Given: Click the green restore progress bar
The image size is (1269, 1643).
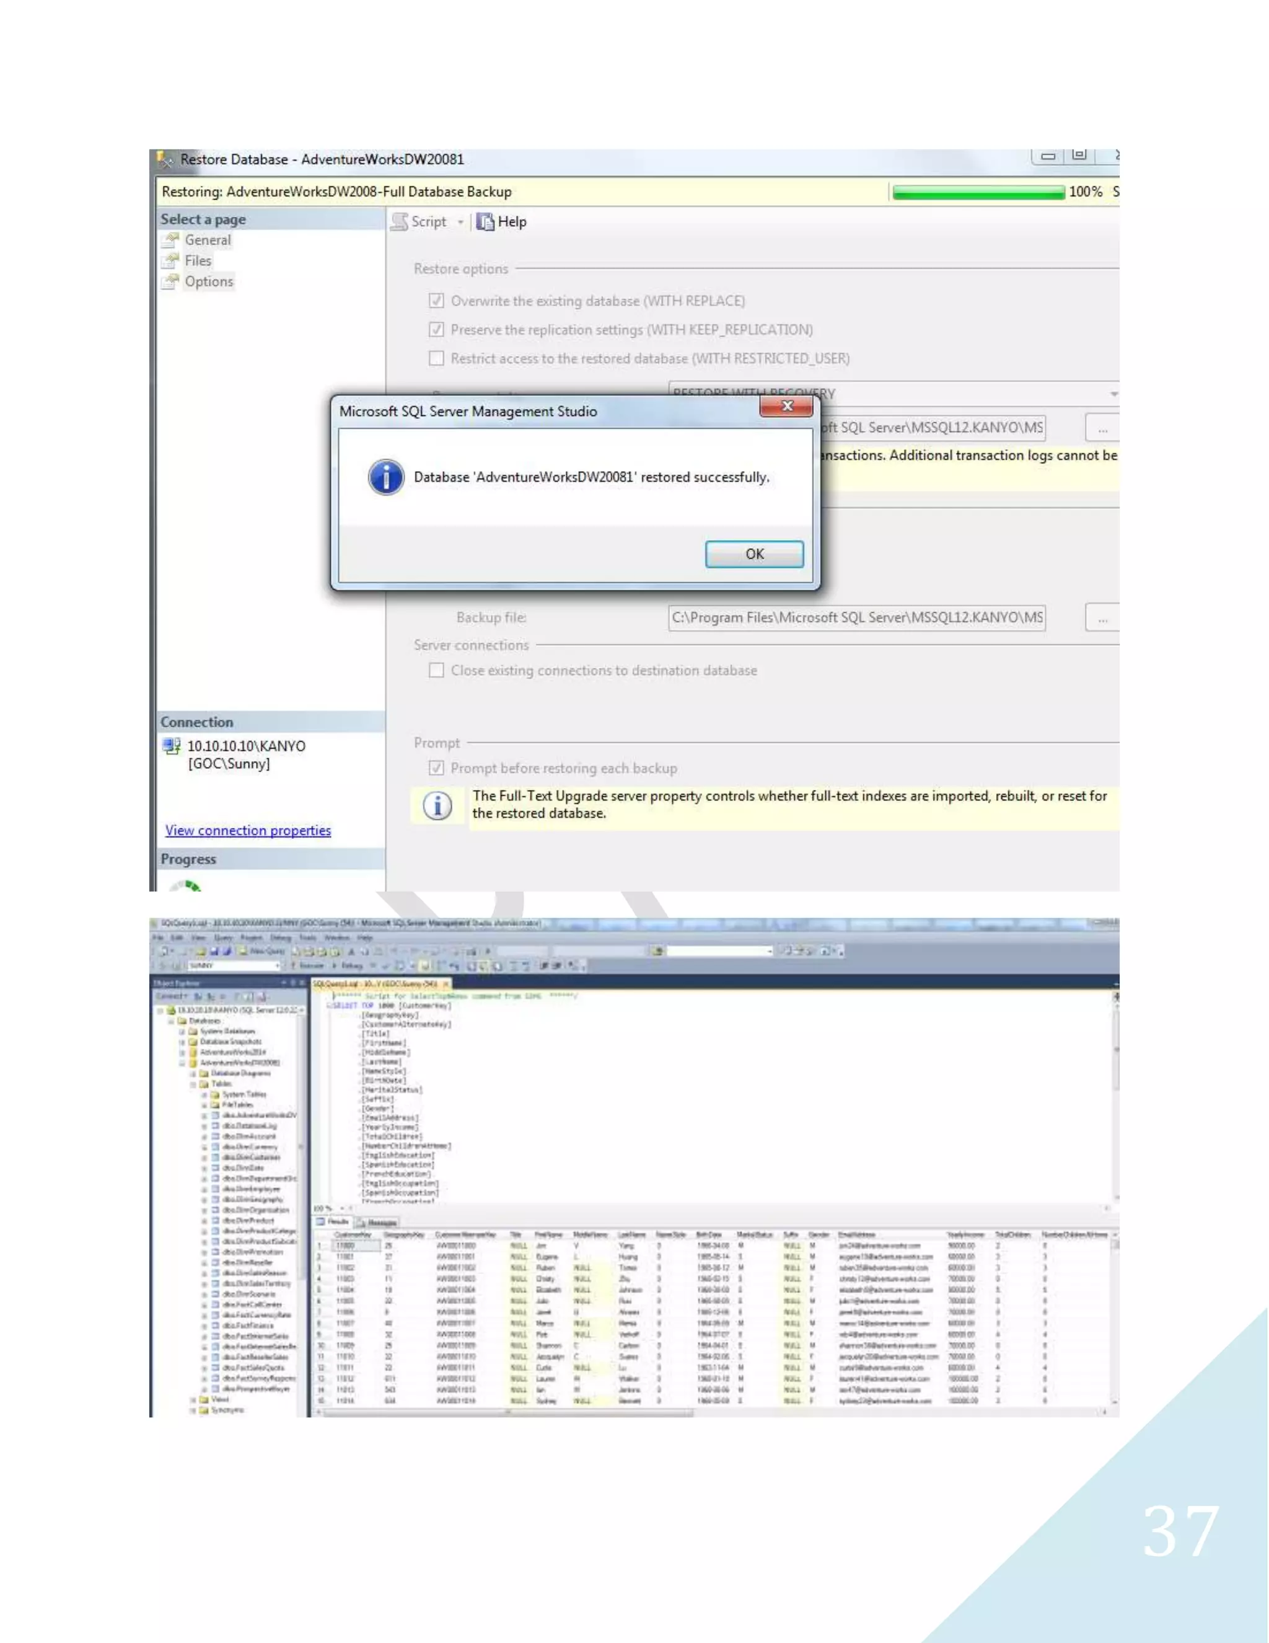Looking at the screenshot, I should [x=978, y=193].
